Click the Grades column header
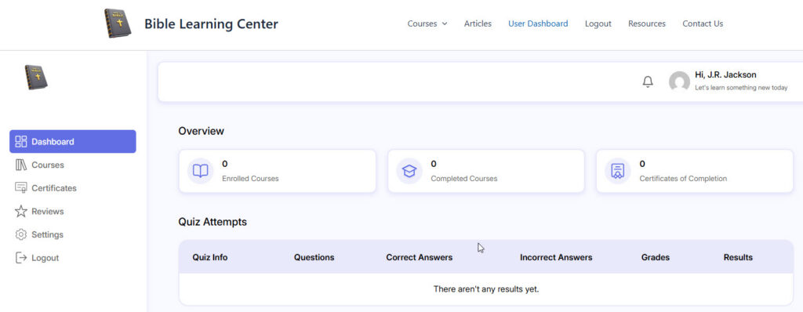Viewport: 803px width, 312px height. [656, 257]
